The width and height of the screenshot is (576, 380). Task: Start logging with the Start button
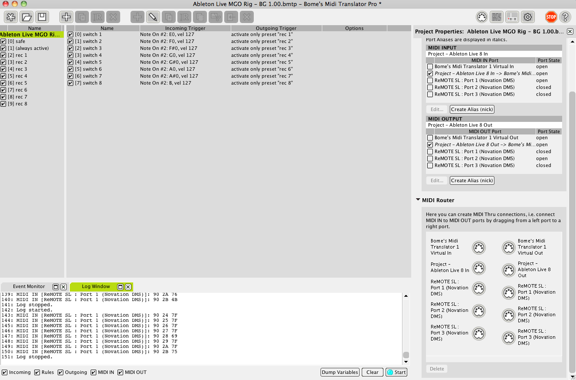tap(396, 372)
